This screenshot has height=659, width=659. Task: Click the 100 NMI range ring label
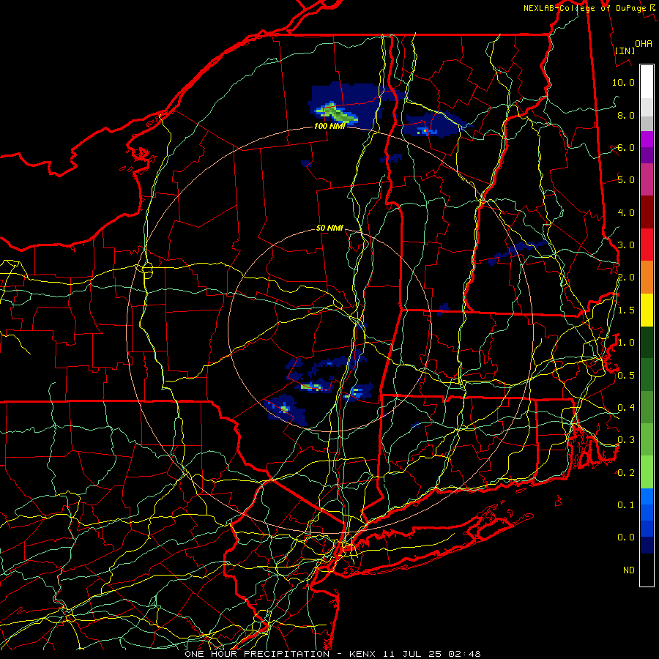click(x=329, y=126)
